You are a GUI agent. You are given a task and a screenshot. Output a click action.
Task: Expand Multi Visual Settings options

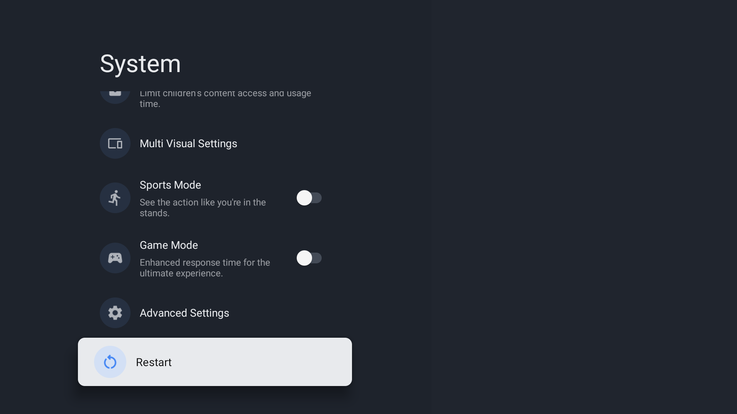[188, 143]
